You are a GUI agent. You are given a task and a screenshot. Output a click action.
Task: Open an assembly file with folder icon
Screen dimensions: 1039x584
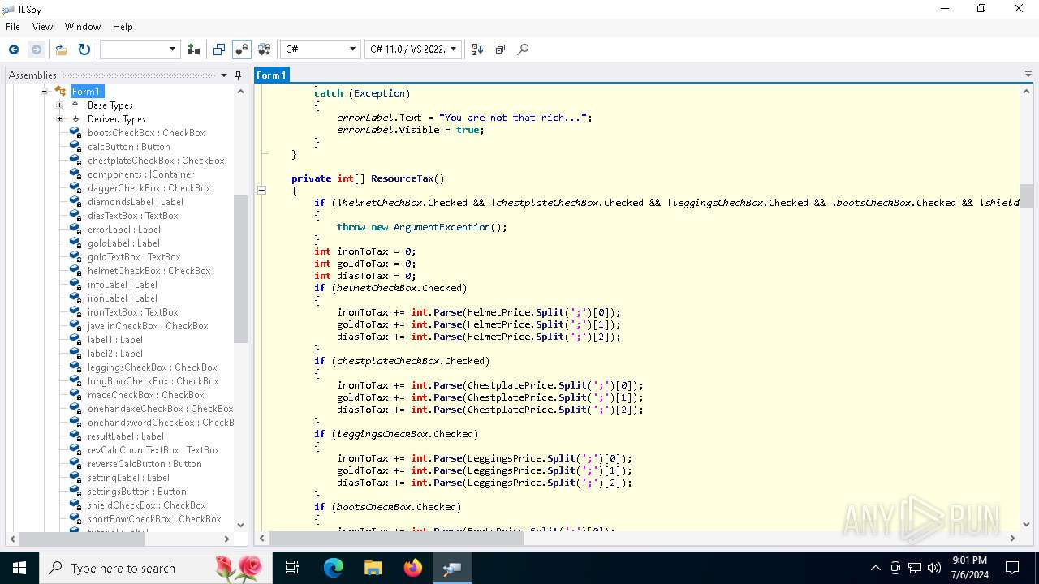pyautogui.click(x=61, y=49)
